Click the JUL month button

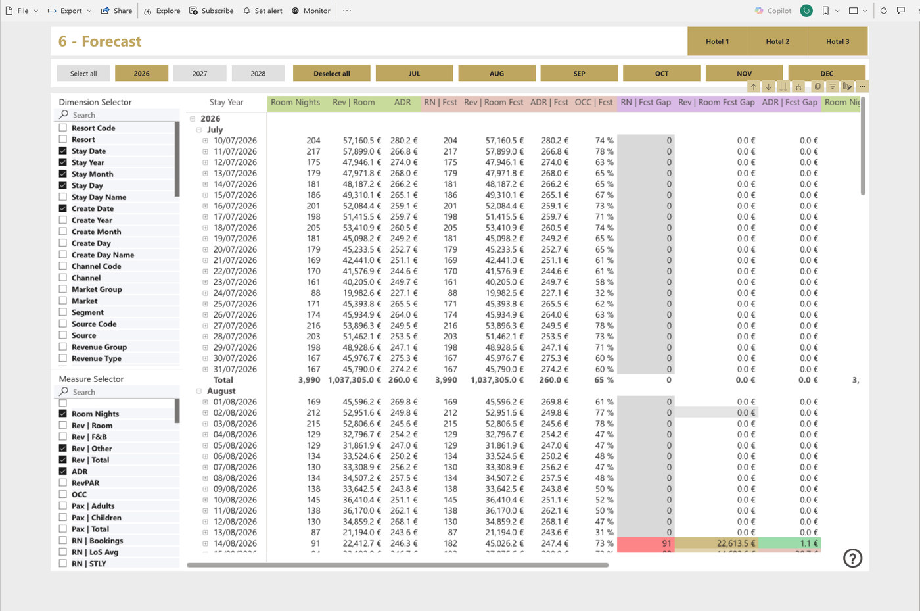pyautogui.click(x=414, y=73)
